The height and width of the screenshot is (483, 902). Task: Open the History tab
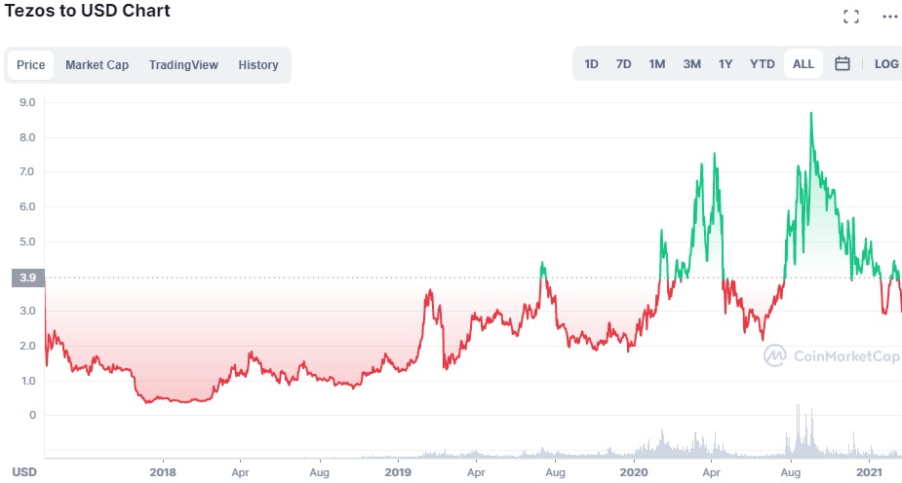click(x=258, y=65)
